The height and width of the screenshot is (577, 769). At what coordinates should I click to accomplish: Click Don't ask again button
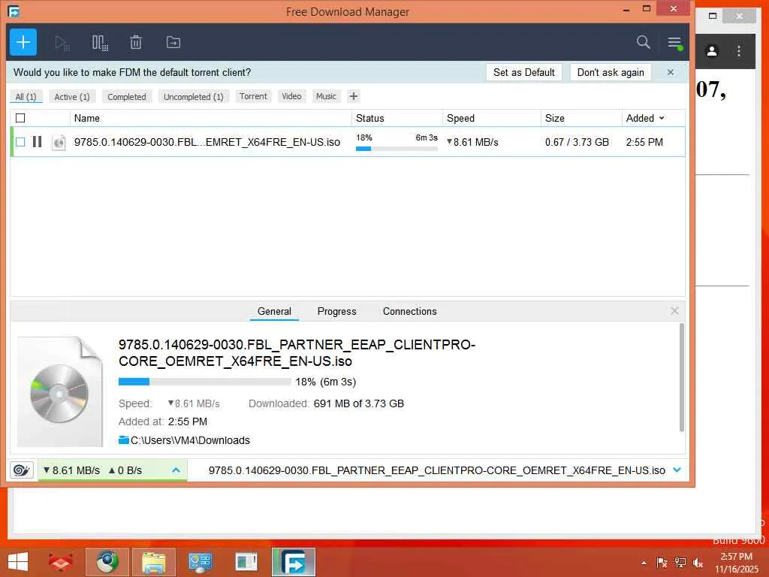click(x=611, y=72)
